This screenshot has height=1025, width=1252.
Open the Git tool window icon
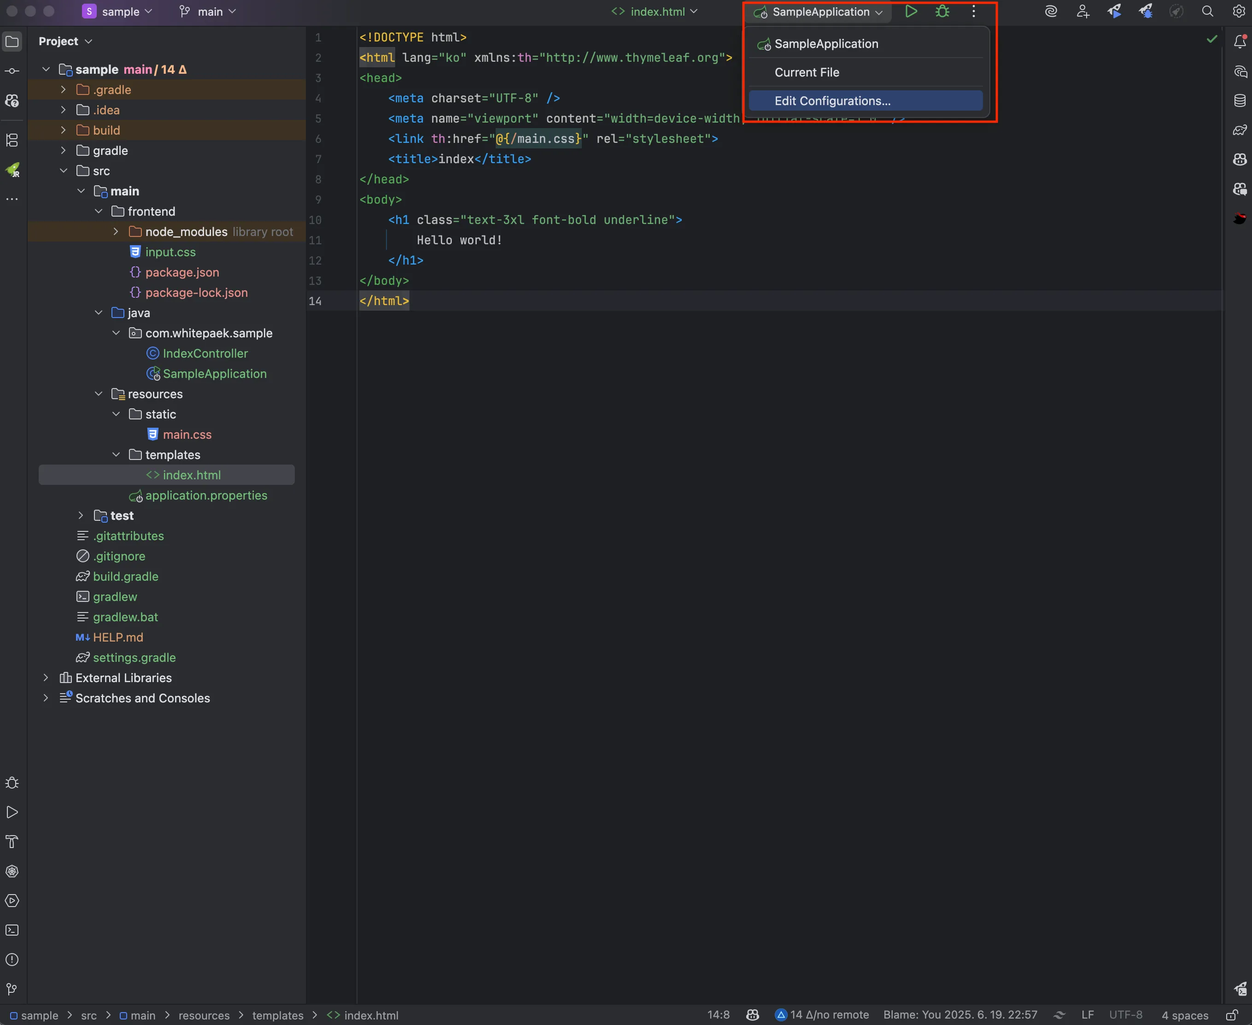pos(12,989)
